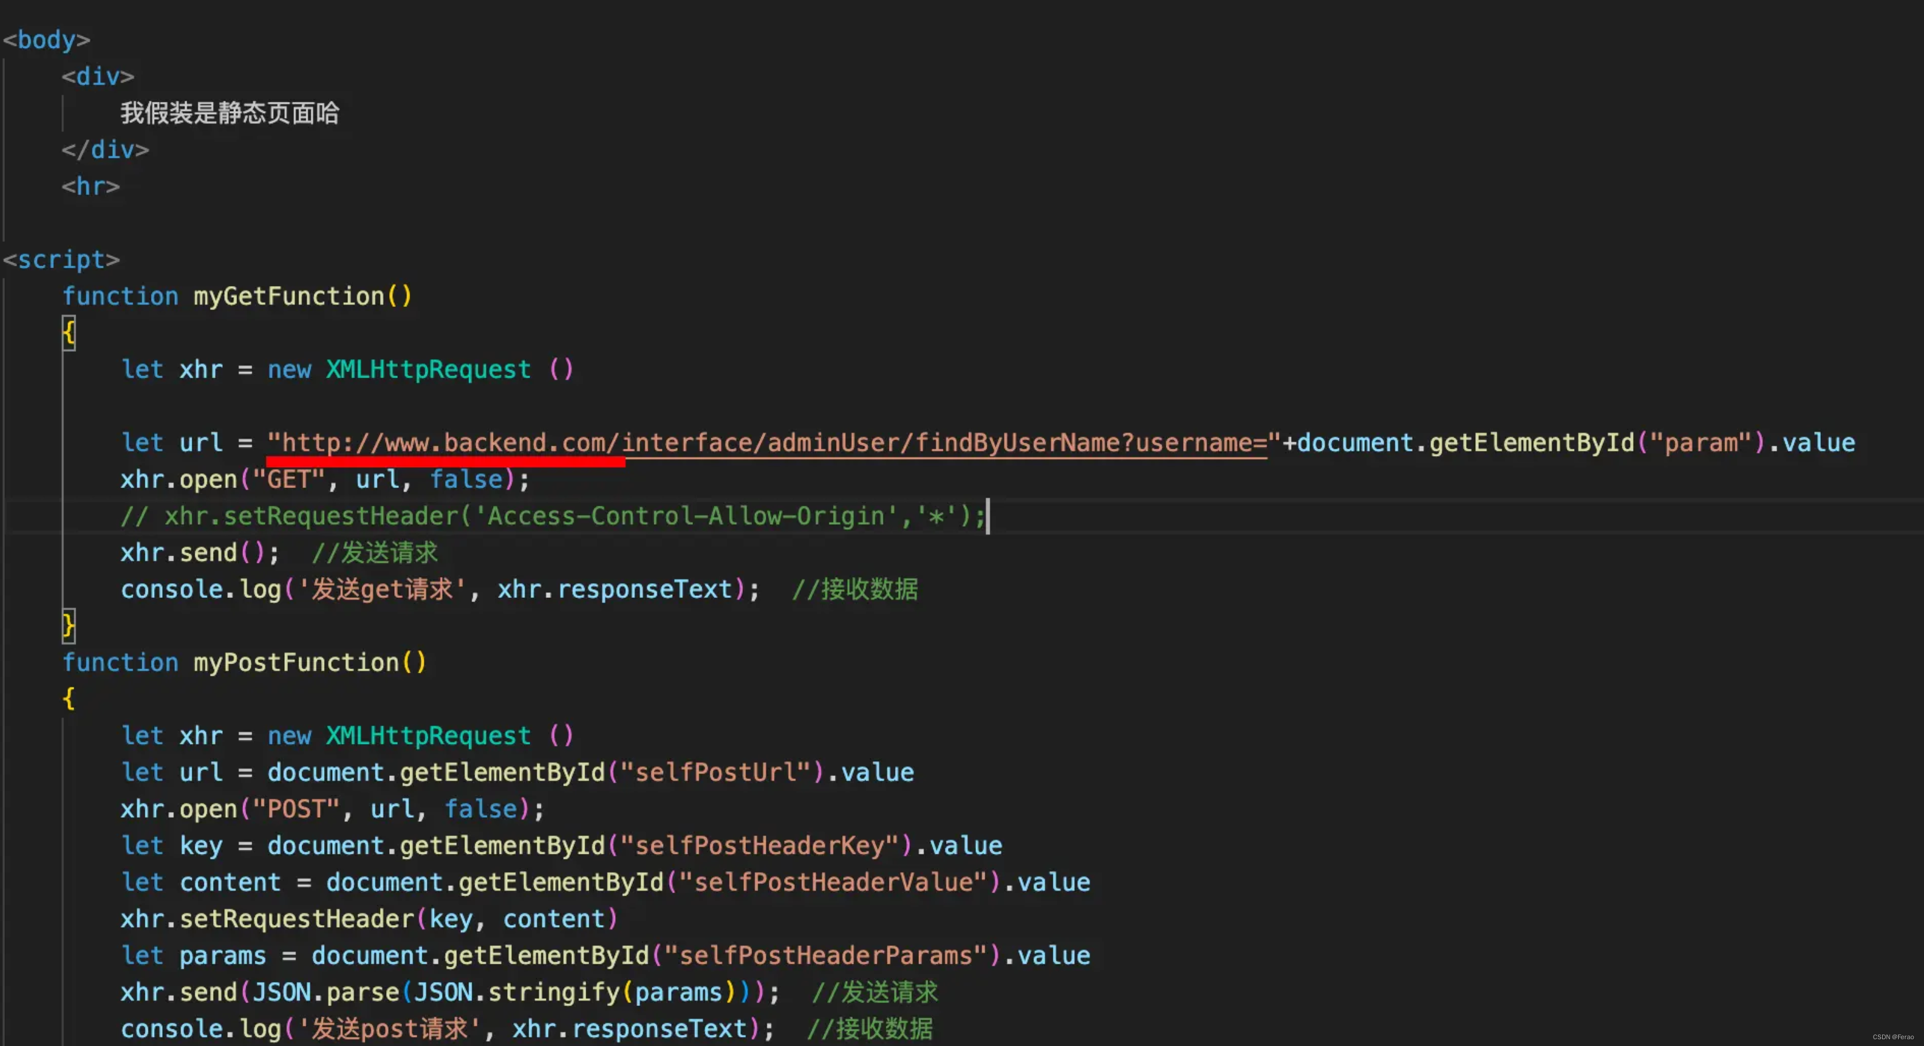Click the <hr> tag
Screen dimensions: 1924x1046
90,186
